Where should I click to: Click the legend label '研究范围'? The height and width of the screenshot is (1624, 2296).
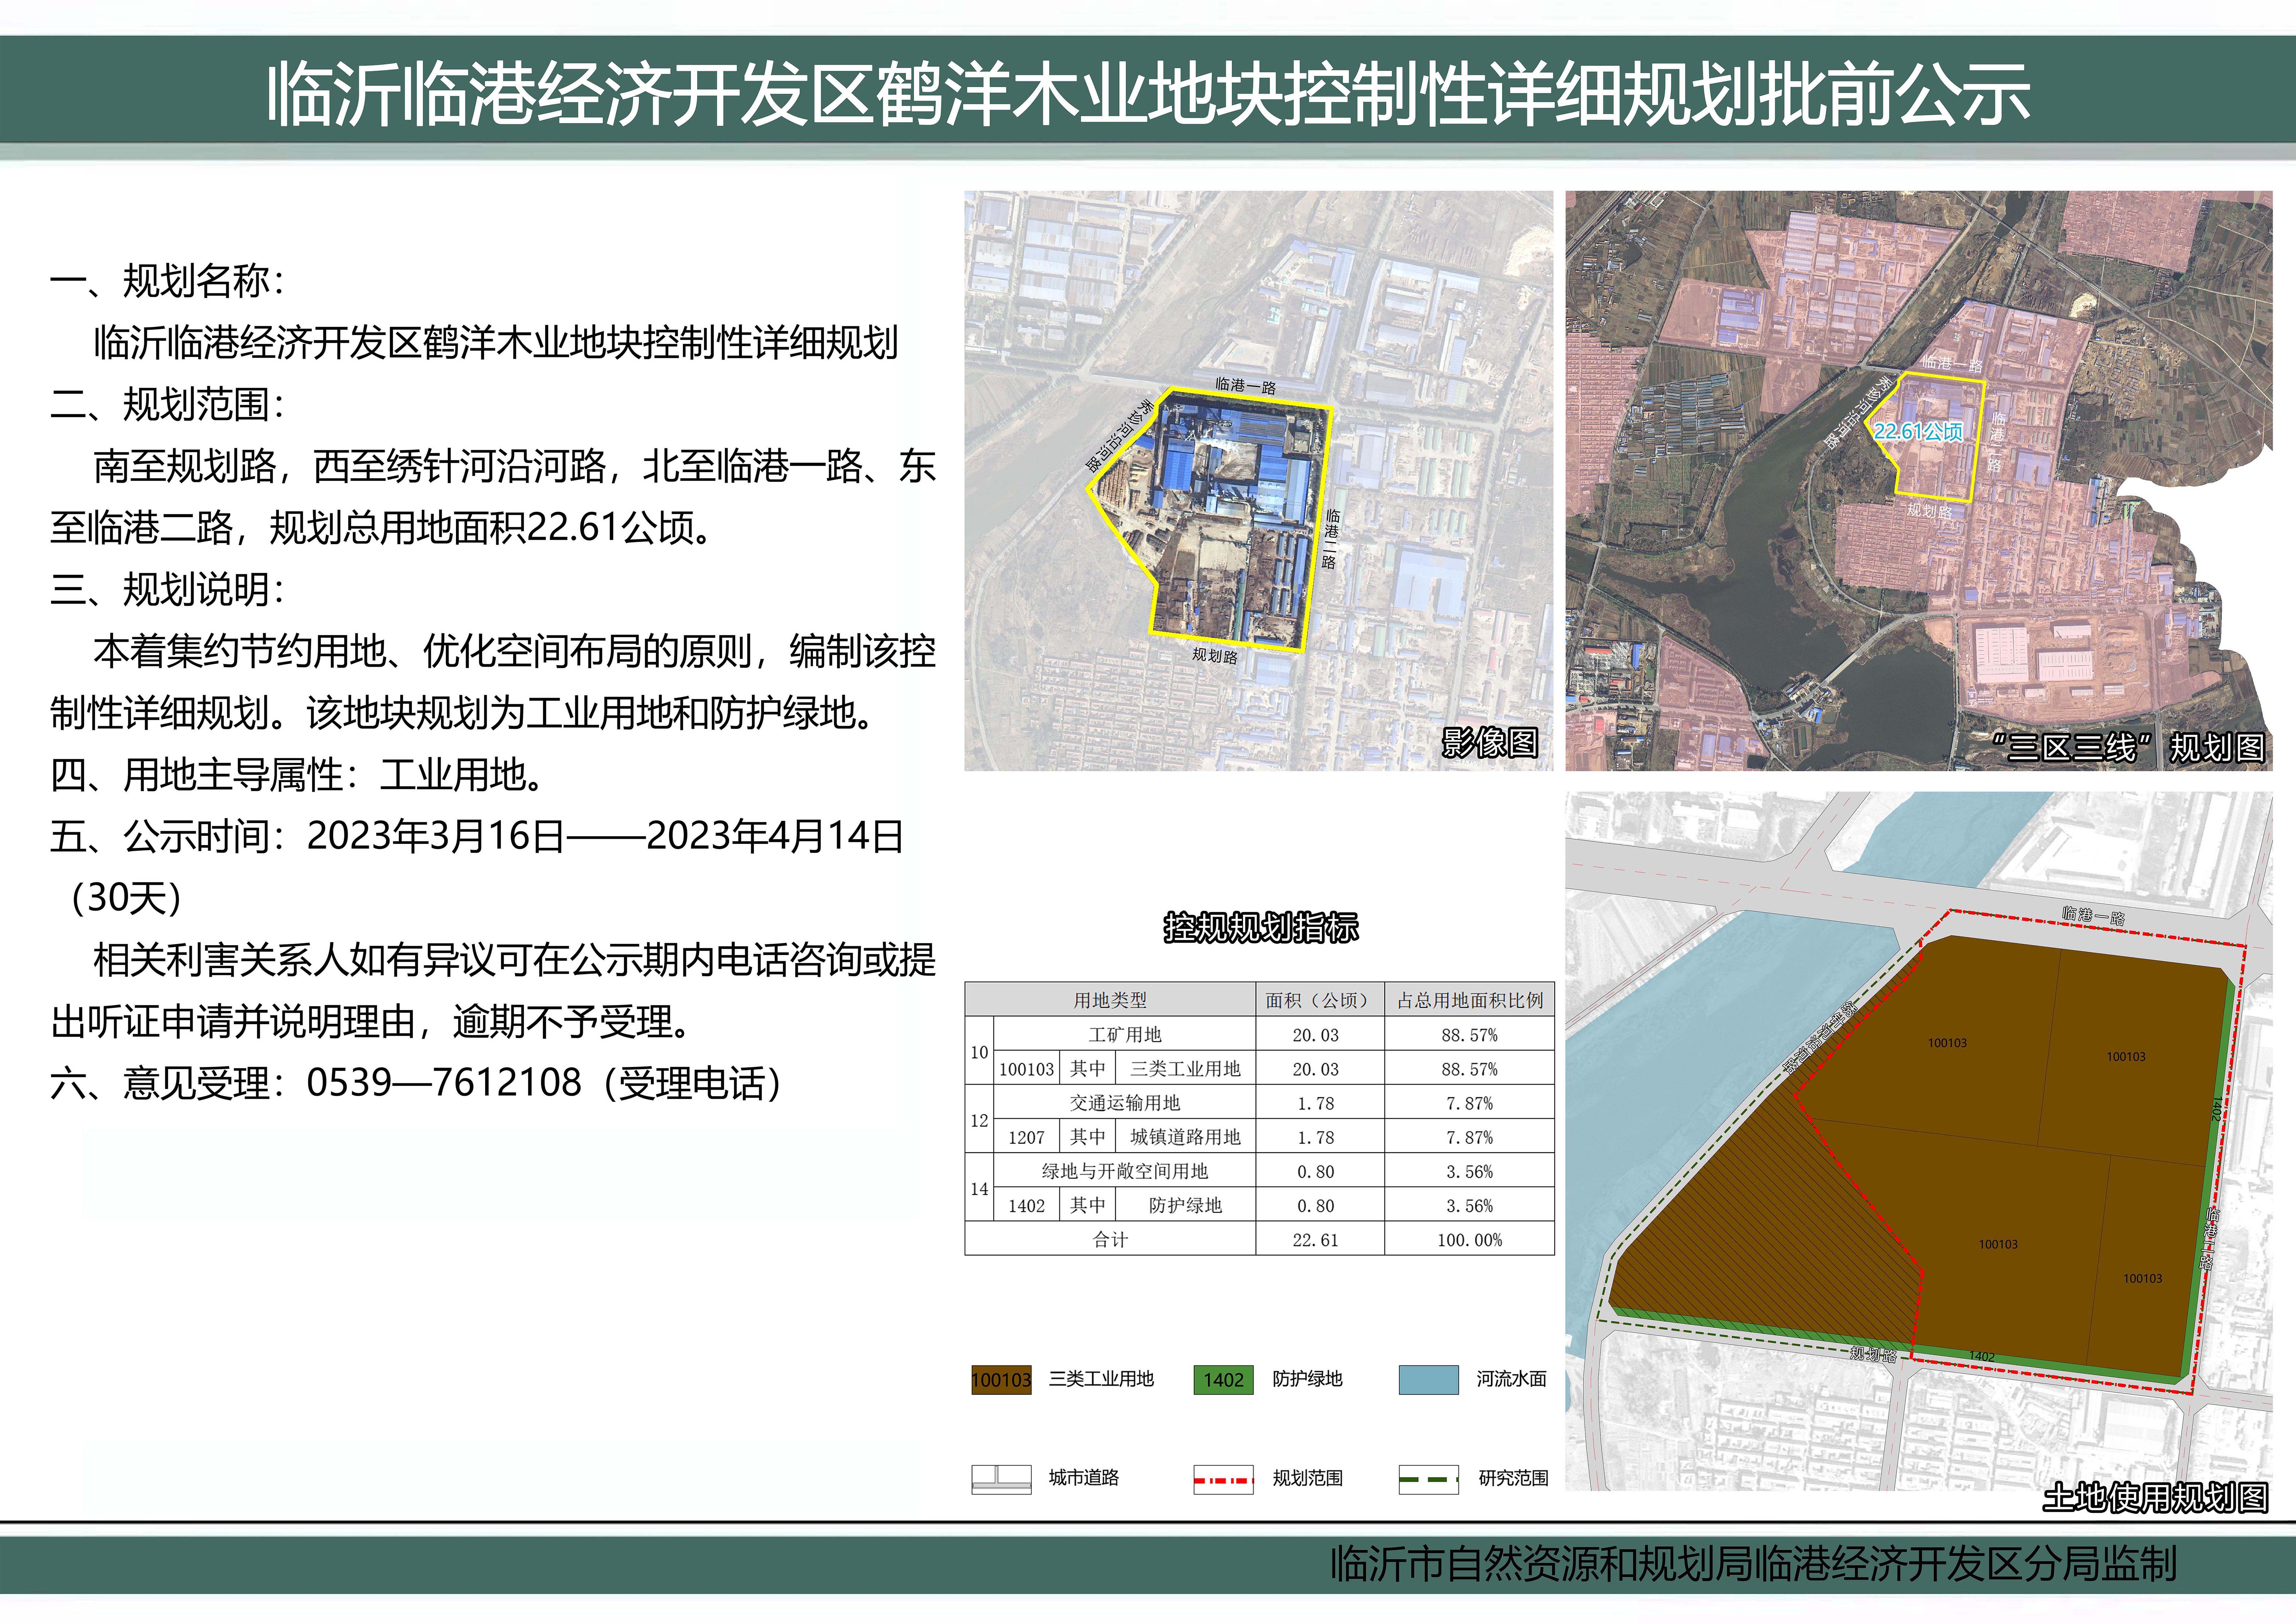click(1513, 1478)
